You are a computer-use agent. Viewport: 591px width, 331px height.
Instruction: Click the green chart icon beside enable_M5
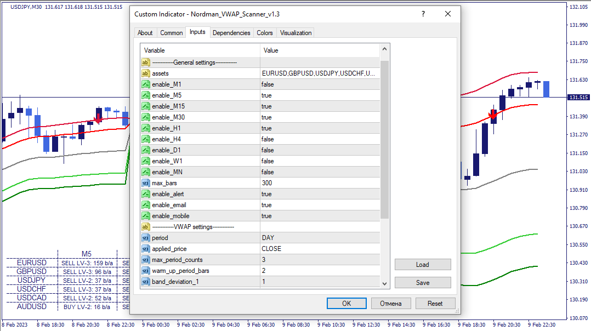tap(145, 95)
